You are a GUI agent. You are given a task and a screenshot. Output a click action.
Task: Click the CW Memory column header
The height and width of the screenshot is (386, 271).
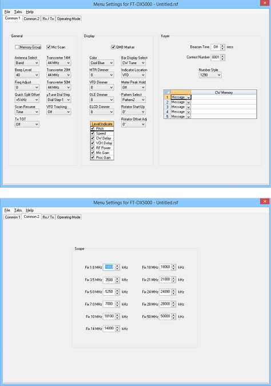click(x=224, y=93)
